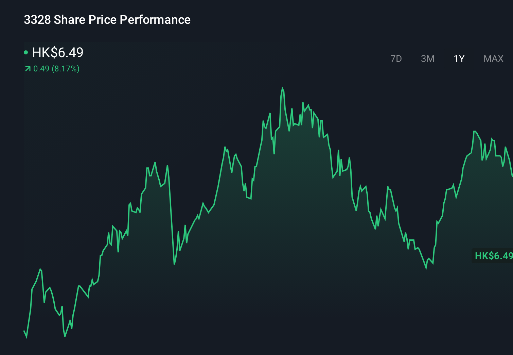Click the large HK$6.49 price display
The image size is (513, 355).
pos(57,53)
